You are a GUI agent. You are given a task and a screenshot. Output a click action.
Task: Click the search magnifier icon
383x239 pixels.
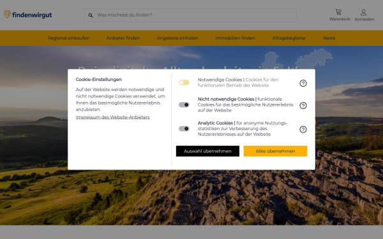(91, 15)
